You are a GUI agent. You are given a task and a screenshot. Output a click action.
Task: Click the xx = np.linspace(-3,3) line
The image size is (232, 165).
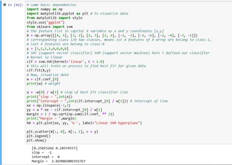(x=48, y=105)
